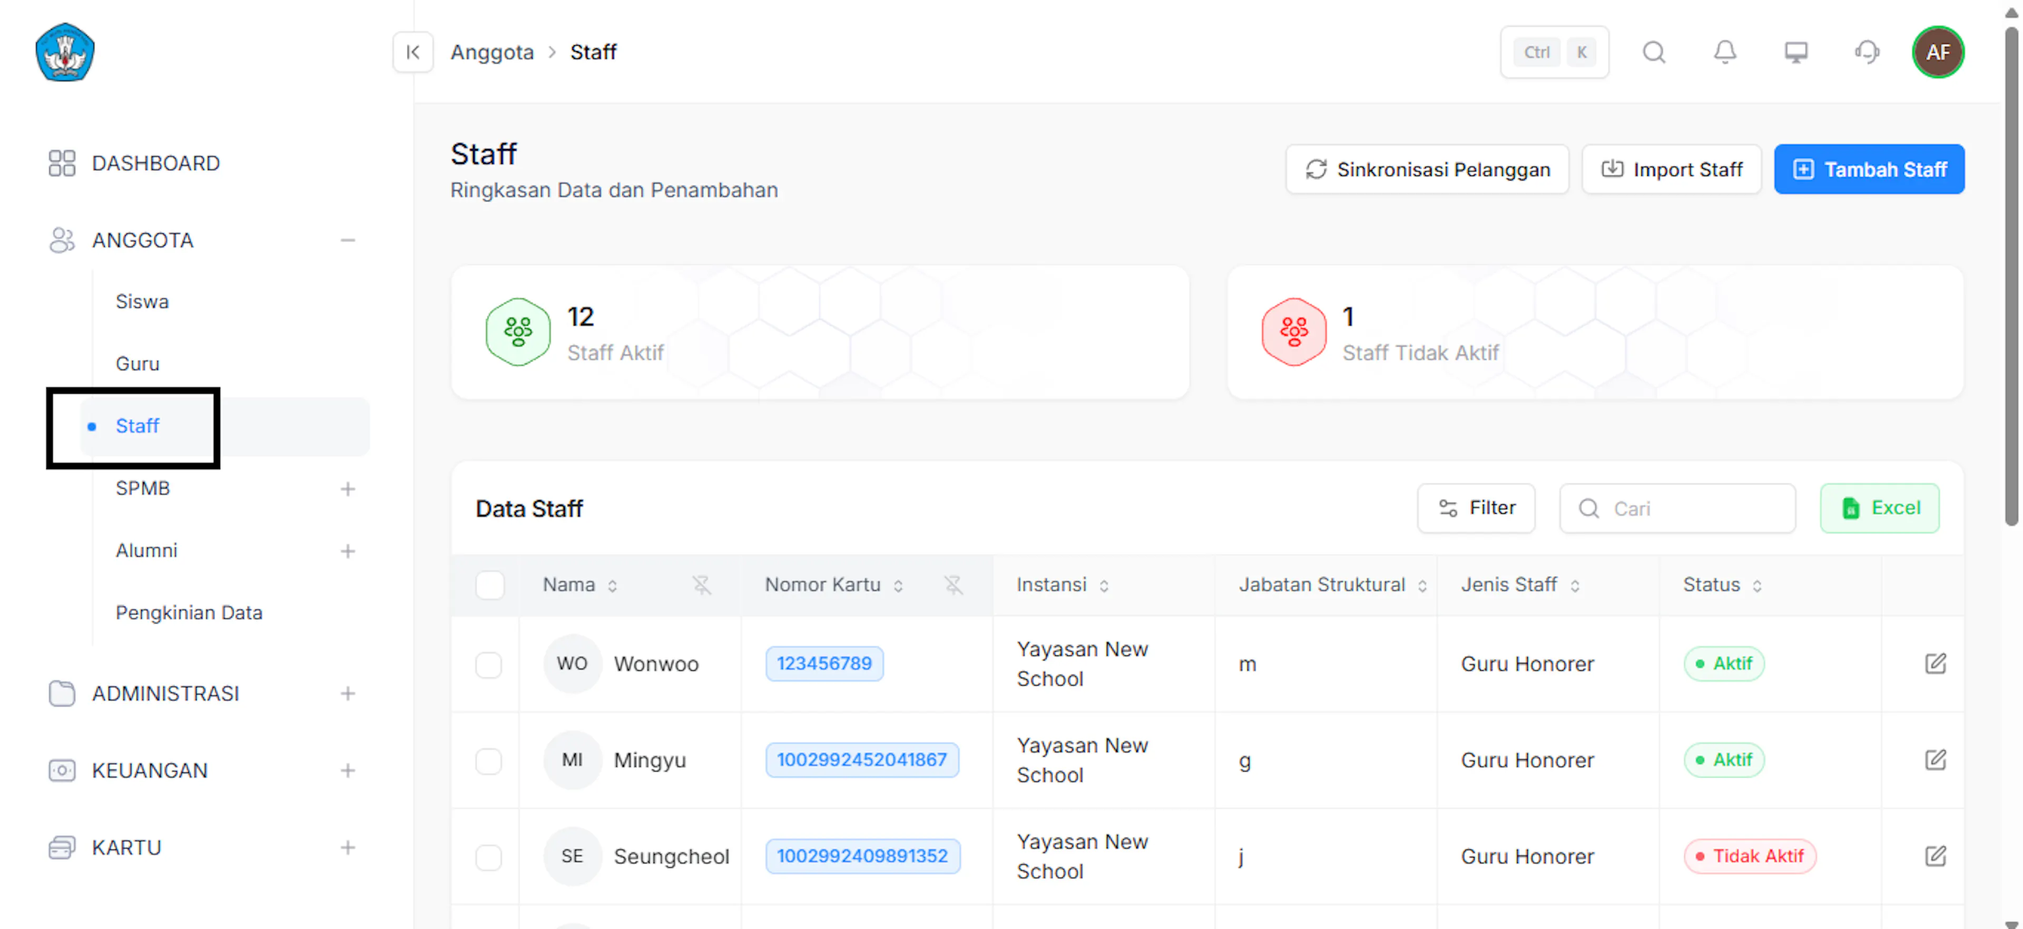The width and height of the screenshot is (2023, 929).
Task: Toggle the select-all checkbox in table header
Action: tap(489, 585)
